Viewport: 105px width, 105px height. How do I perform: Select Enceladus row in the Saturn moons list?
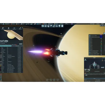(x=11, y=56)
